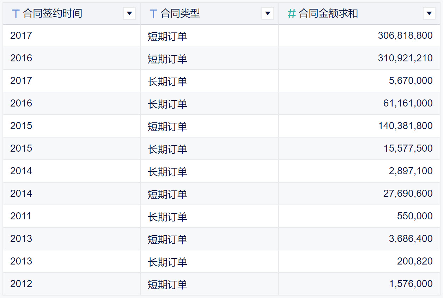Click the text-type icon beside 合同类型

[x=153, y=14]
